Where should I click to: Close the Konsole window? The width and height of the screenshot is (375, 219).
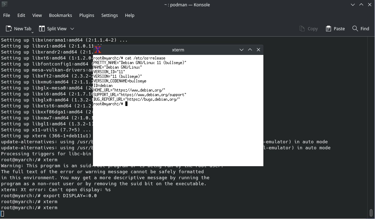click(369, 5)
